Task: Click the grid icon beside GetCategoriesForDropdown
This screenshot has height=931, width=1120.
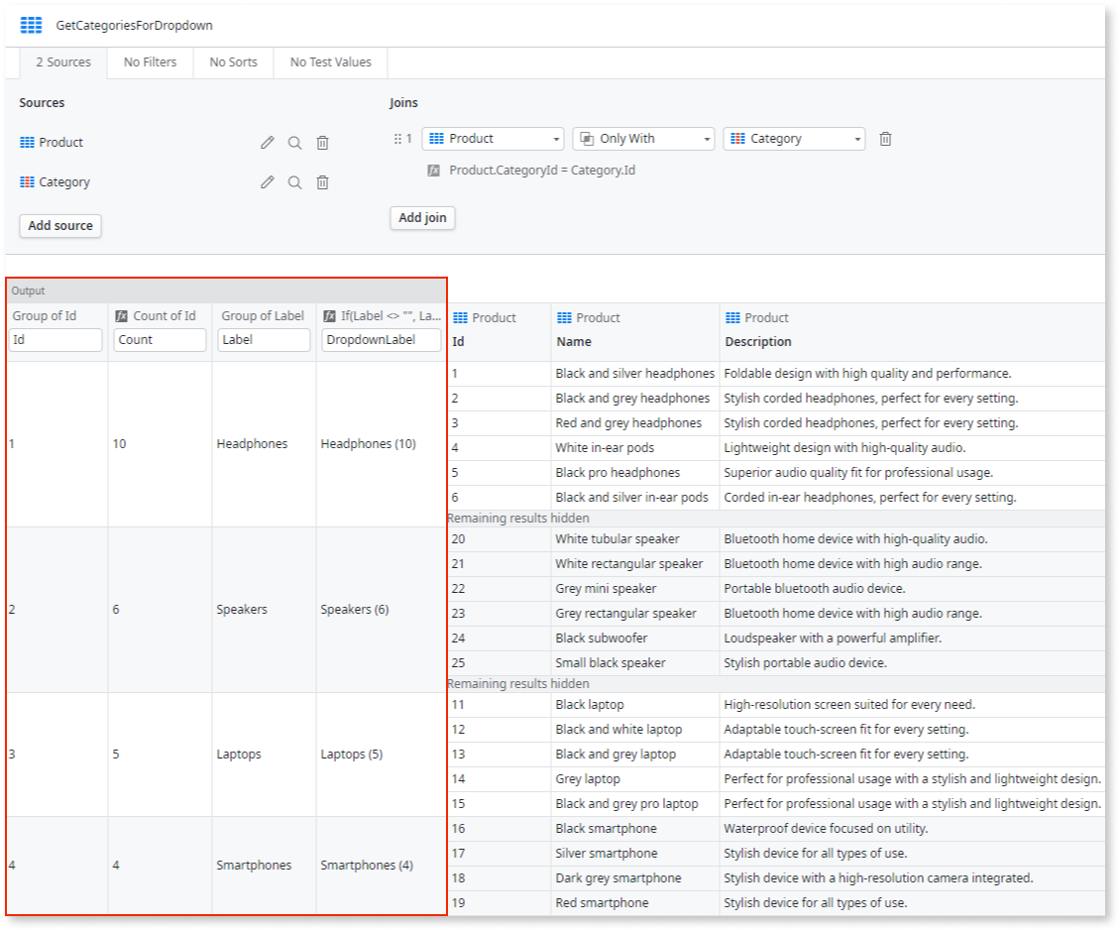Action: click(29, 25)
